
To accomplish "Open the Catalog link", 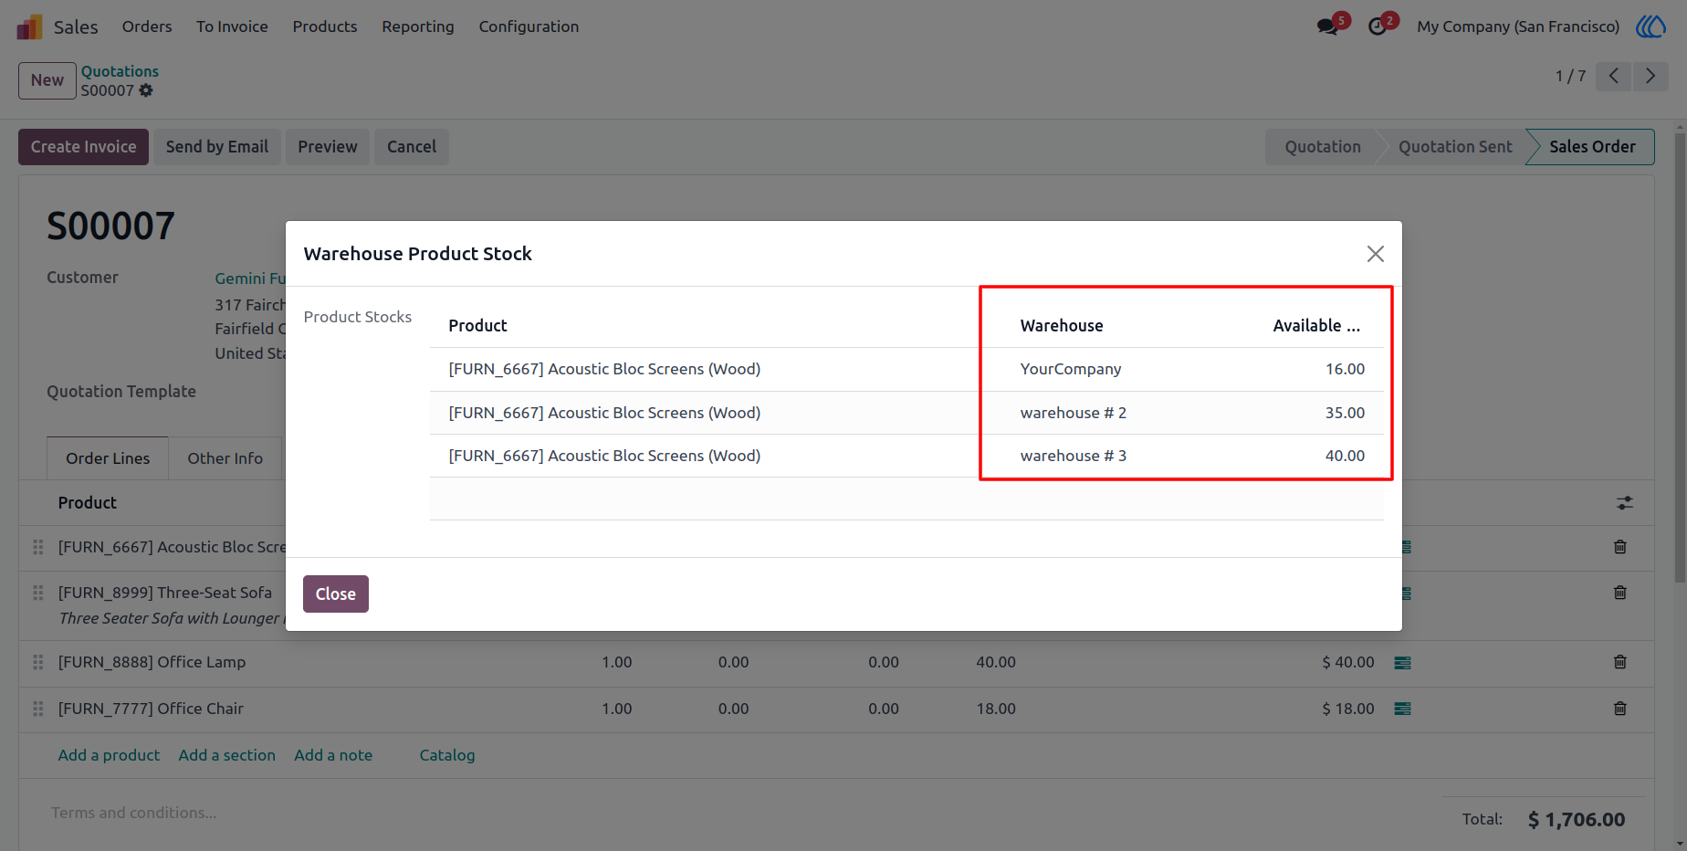I will coord(447,755).
